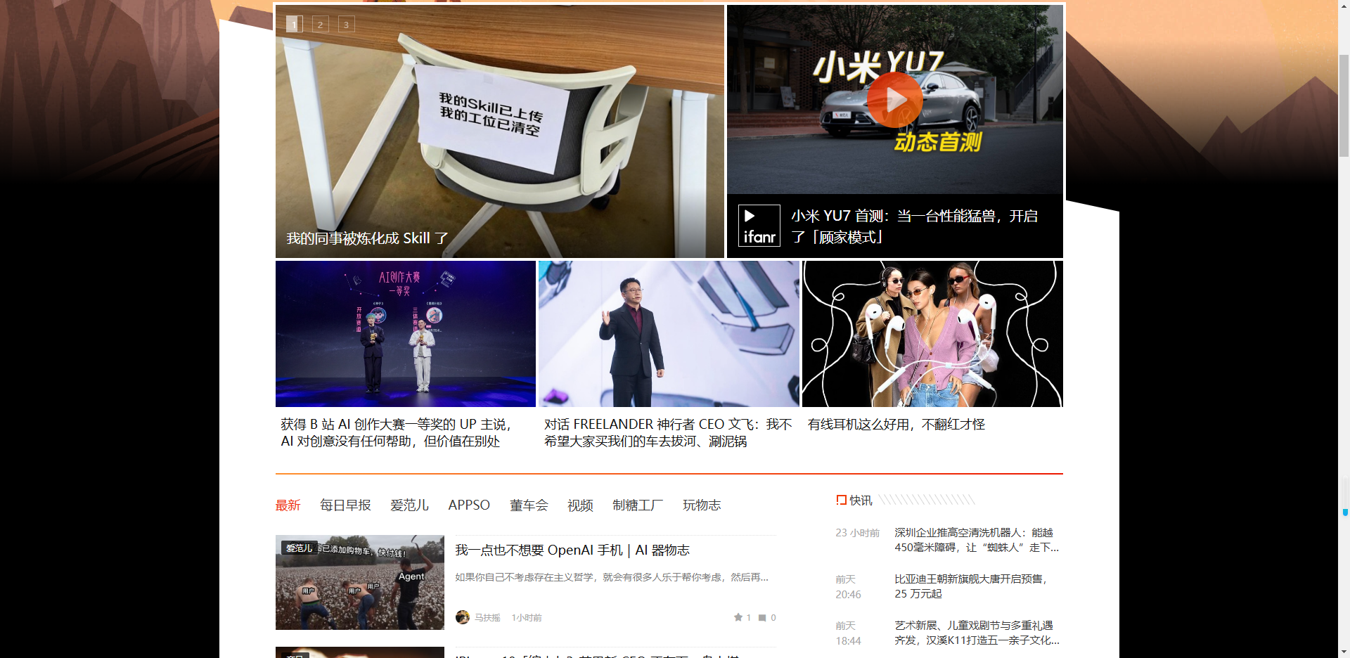The width and height of the screenshot is (1350, 658).
Task: Switch to 每日早报 tab
Action: click(345, 505)
